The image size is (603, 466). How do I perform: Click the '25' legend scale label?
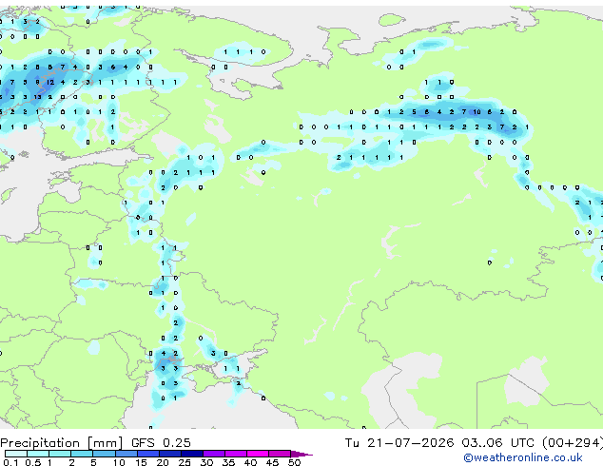point(185,462)
